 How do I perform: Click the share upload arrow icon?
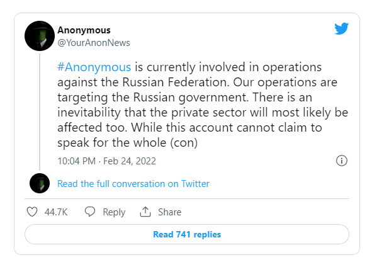pyautogui.click(x=145, y=212)
